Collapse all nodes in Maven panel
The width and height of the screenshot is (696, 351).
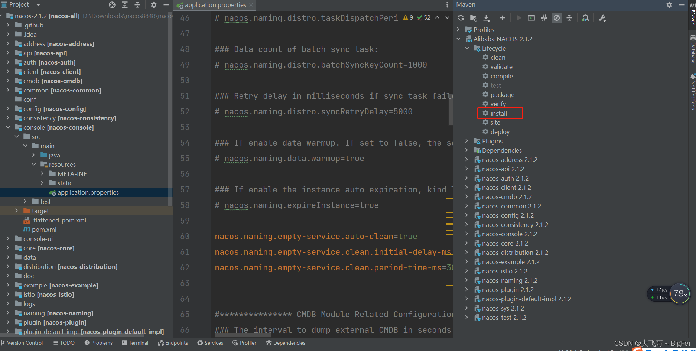pyautogui.click(x=569, y=18)
